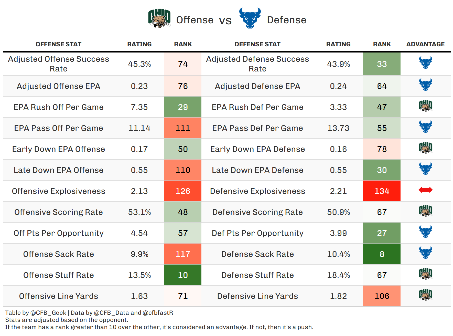The image size is (453, 336).
Task: Click the Ohio advantage icon for Line Yards row
Action: coord(425,295)
